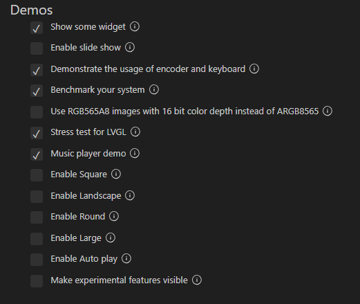Show info for Stress test for LVGL

pos(135,132)
